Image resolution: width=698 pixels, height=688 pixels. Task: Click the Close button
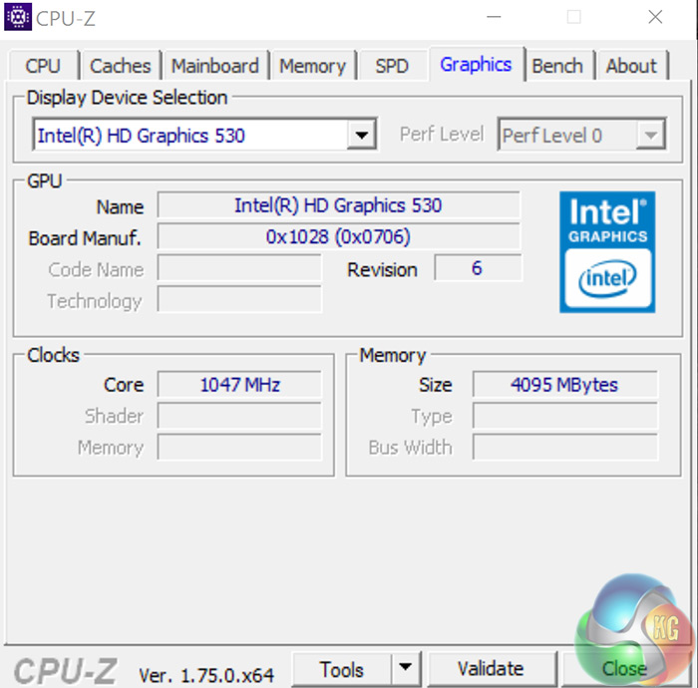[624, 668]
